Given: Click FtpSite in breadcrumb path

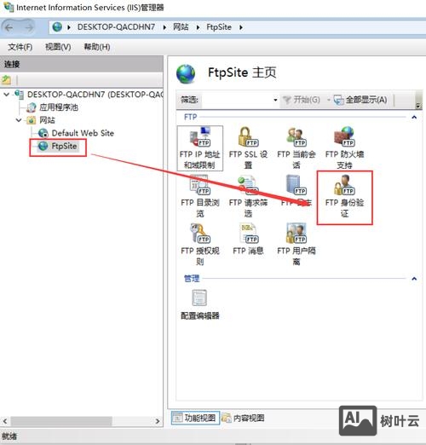Looking at the screenshot, I should point(219,27).
